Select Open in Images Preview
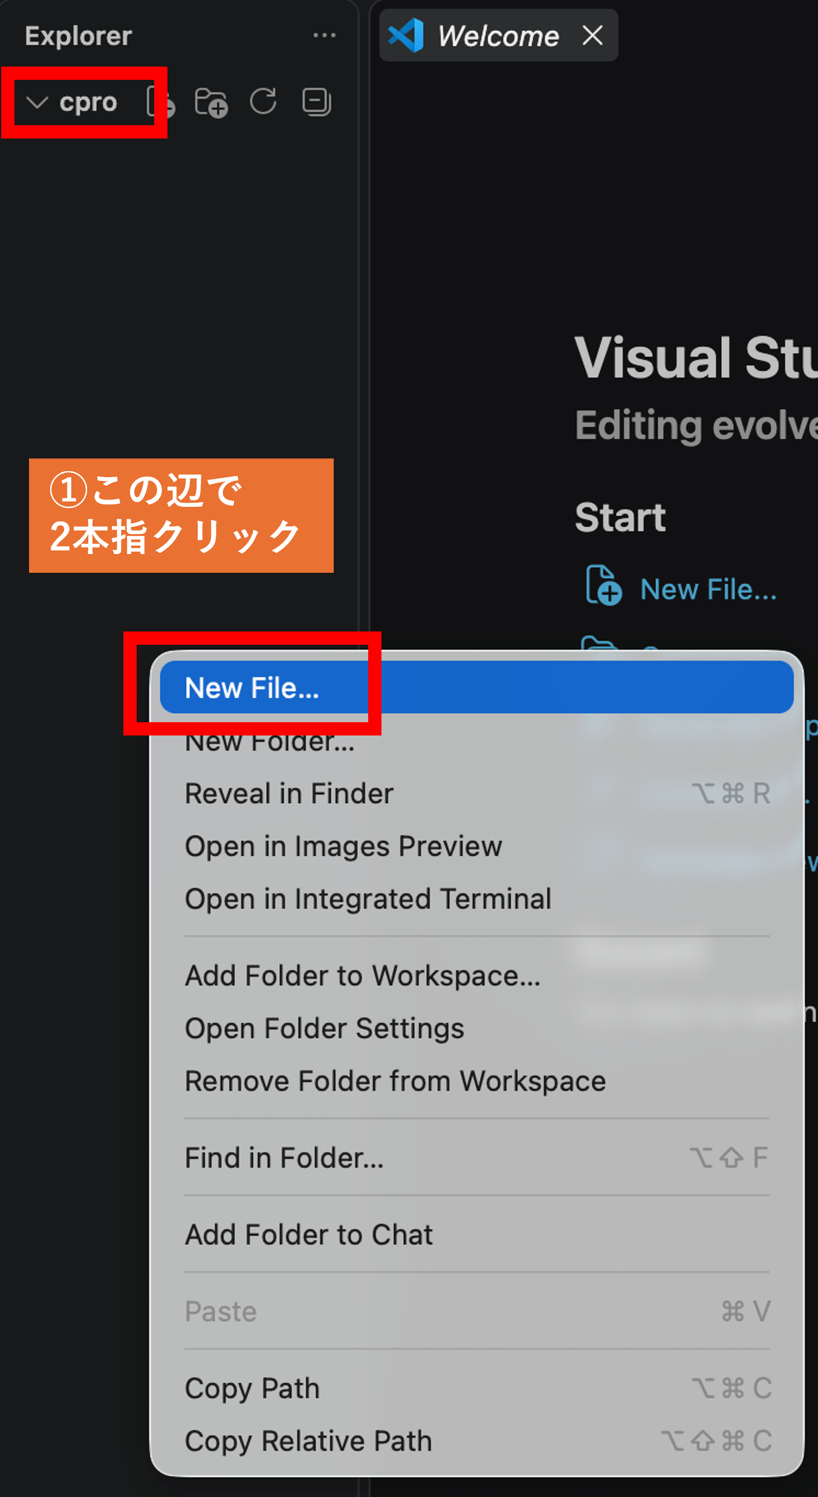Viewport: 818px width, 1497px height. 476,846
